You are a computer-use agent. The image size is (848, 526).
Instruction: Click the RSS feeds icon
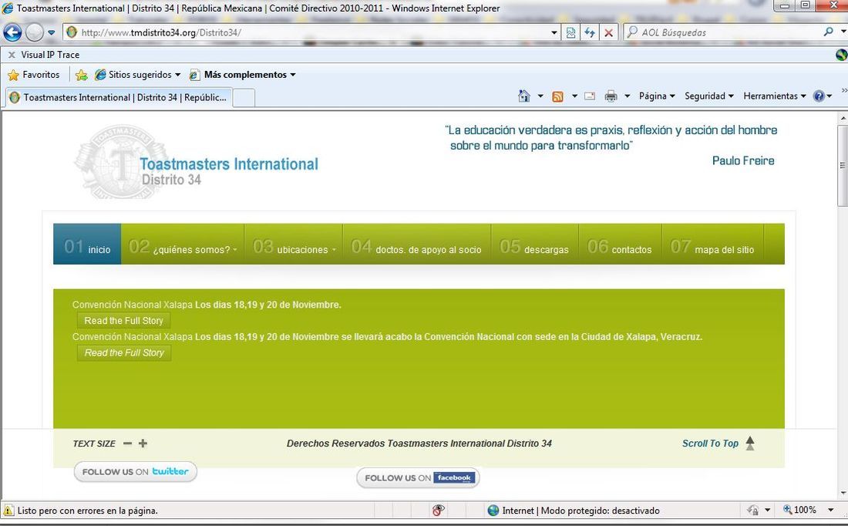(x=557, y=96)
